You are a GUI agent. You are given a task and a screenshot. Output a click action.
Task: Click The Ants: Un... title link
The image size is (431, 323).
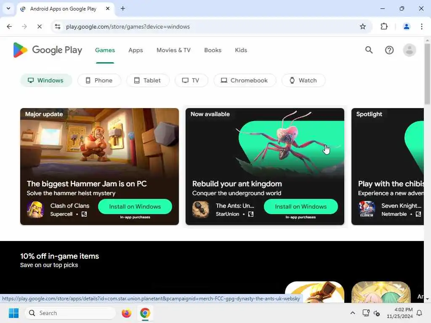point(235,206)
